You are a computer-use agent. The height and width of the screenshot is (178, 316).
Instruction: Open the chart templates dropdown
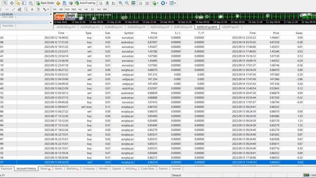172,3
